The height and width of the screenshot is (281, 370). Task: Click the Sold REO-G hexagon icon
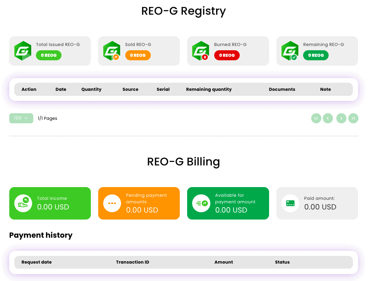pyautogui.click(x=112, y=51)
